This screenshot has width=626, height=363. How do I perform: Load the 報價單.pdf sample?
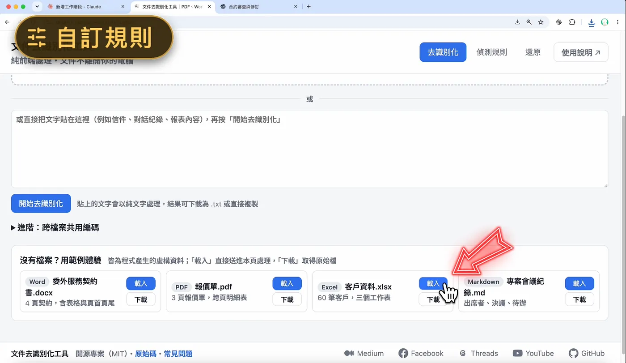click(x=287, y=283)
